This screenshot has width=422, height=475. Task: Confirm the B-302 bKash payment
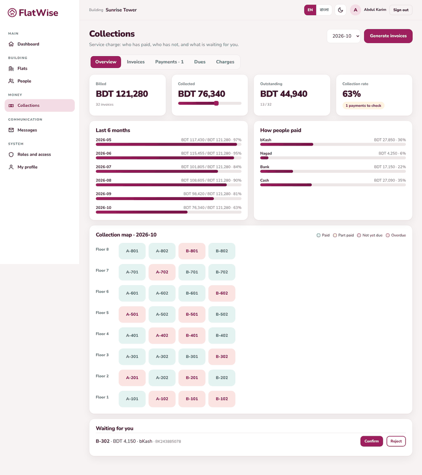tap(371, 441)
